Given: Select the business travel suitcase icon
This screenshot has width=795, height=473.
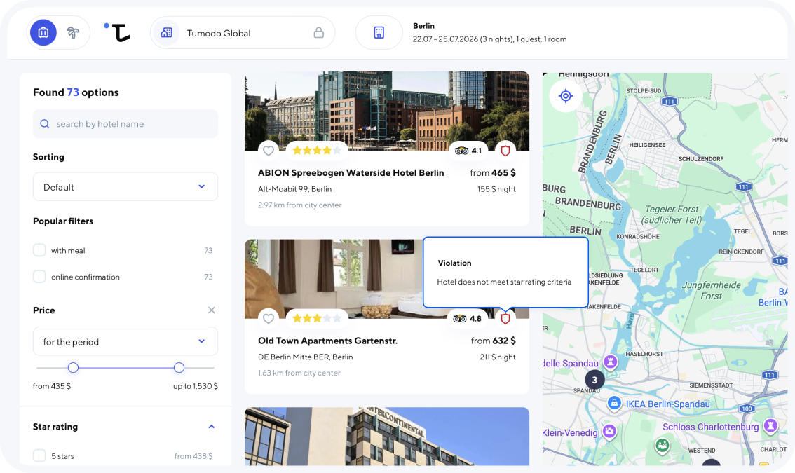Looking at the screenshot, I should click(43, 32).
